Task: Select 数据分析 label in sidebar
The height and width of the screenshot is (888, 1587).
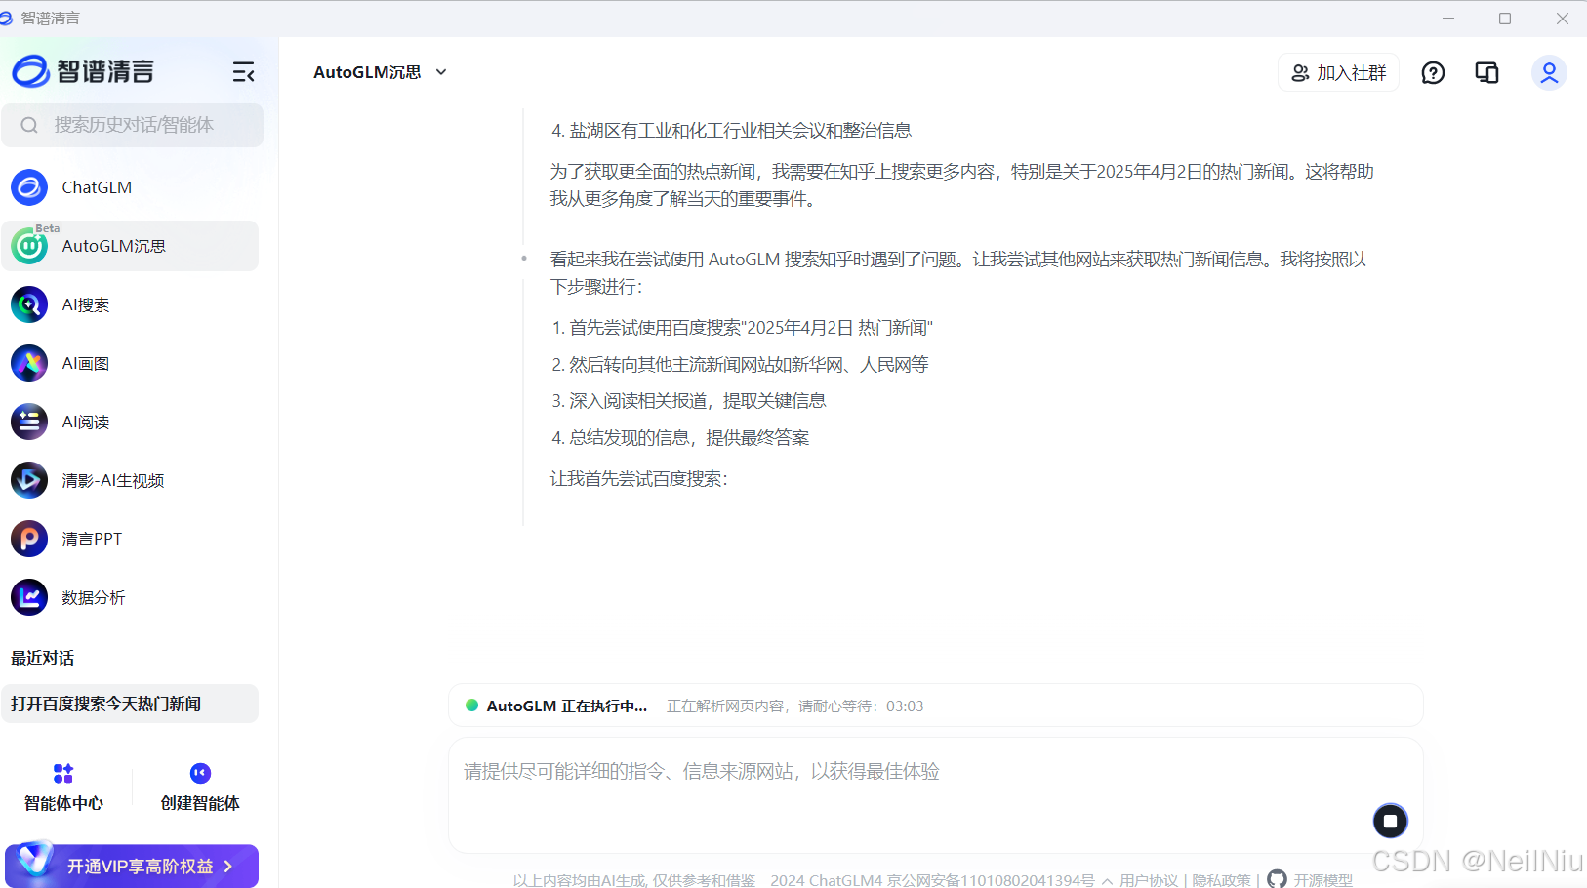Action: 94,597
